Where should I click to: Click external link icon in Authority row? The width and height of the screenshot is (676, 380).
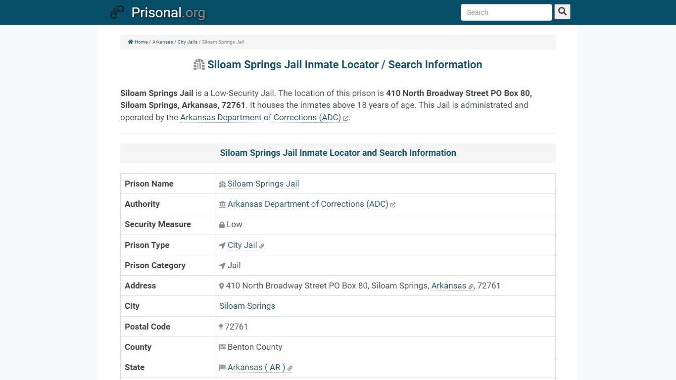(x=393, y=205)
